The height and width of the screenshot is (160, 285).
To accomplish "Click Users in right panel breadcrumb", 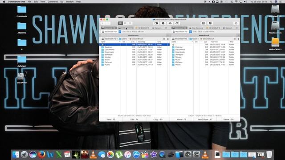I will pos(194,39).
